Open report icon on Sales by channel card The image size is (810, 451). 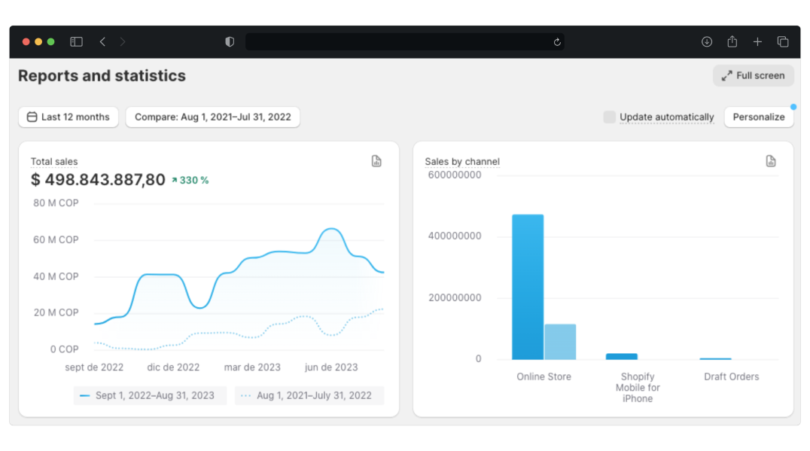[x=770, y=161]
